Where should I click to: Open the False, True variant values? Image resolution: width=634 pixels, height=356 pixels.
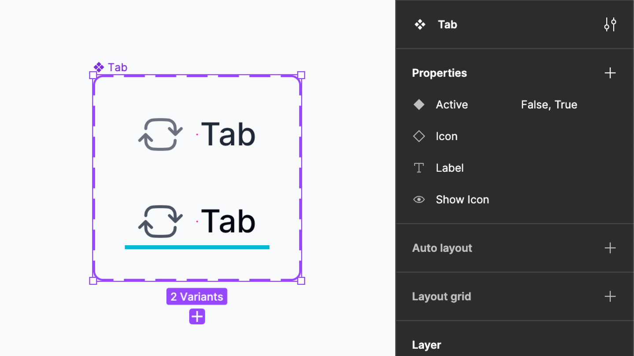(549, 105)
